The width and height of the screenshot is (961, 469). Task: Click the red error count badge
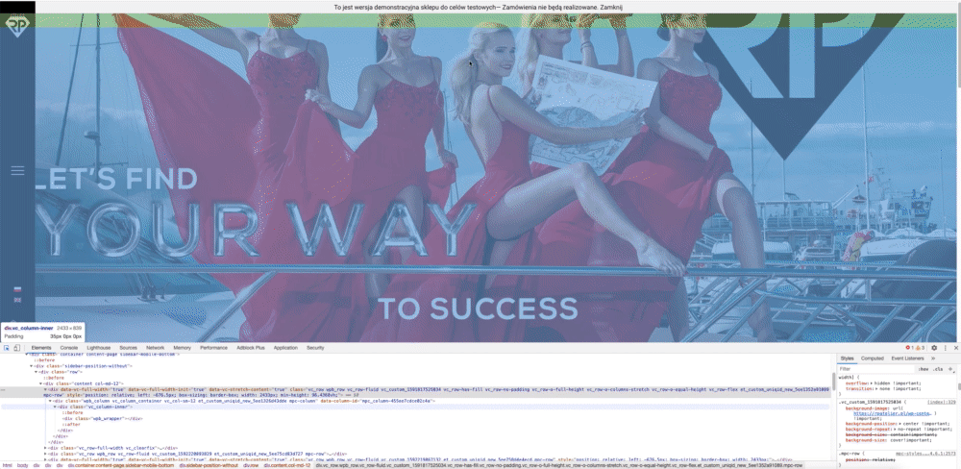click(x=908, y=348)
